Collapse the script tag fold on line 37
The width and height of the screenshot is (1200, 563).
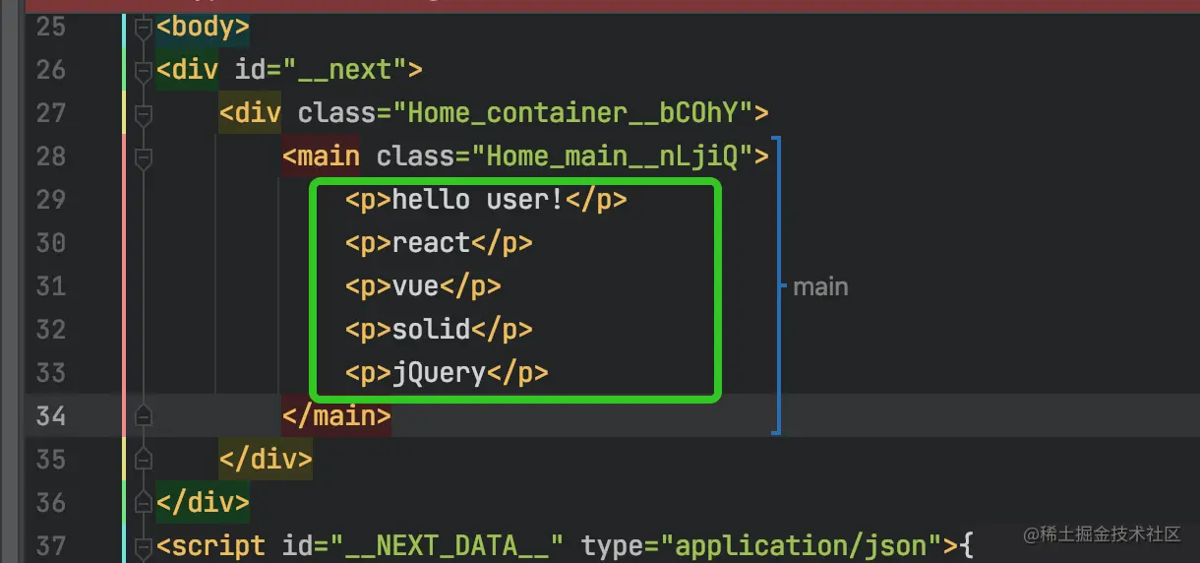pyautogui.click(x=144, y=546)
